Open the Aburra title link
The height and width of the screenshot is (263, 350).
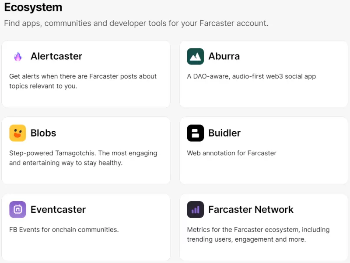coord(224,56)
